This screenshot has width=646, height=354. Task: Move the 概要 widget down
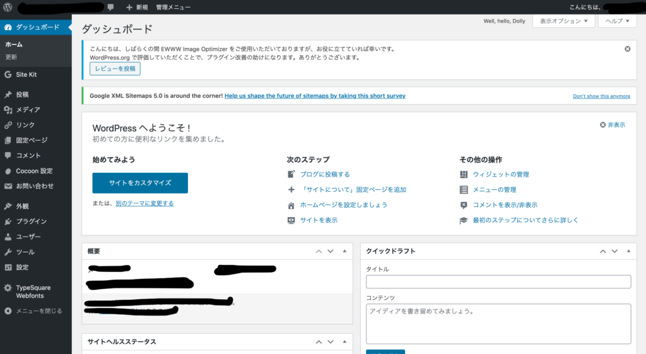[331, 251]
